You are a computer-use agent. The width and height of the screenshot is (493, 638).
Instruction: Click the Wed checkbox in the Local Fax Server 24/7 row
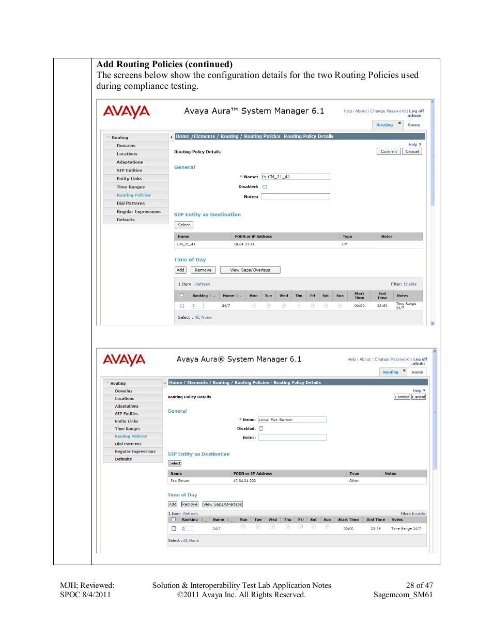272,526
